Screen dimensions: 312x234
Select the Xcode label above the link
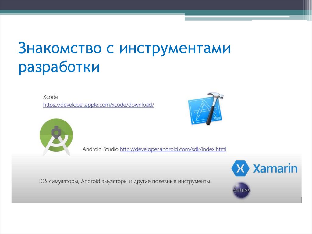(51, 97)
